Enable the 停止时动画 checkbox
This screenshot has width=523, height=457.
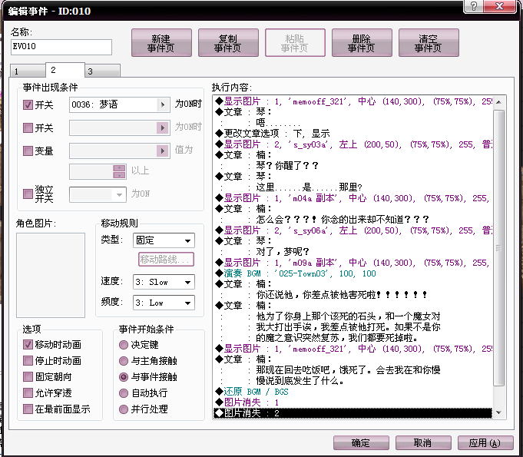[28, 360]
